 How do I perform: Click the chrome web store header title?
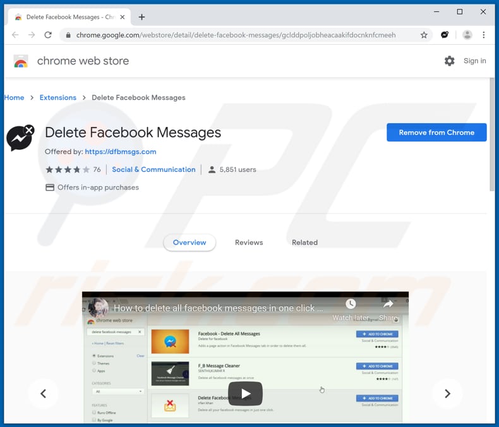[83, 61]
